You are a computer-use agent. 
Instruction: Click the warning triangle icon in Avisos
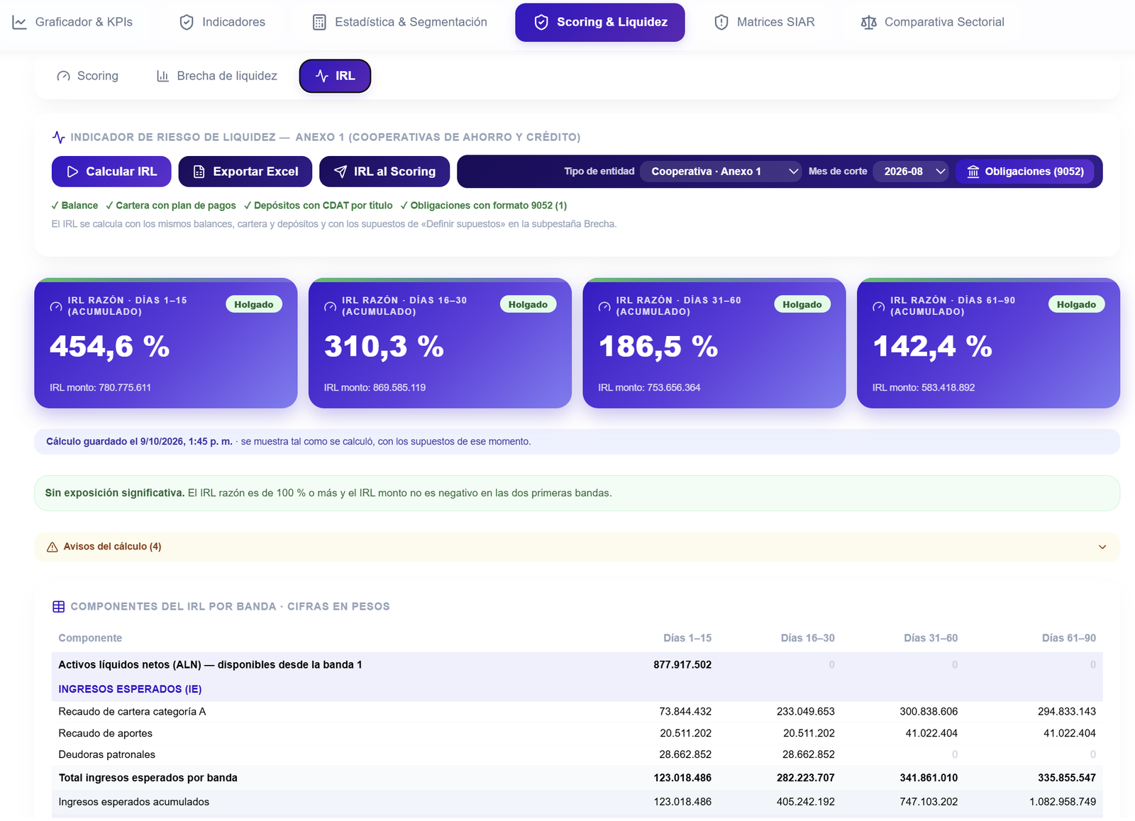coord(52,547)
